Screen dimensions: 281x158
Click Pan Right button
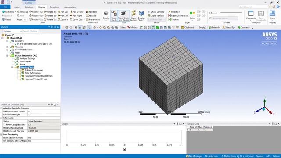tap(76, 16)
